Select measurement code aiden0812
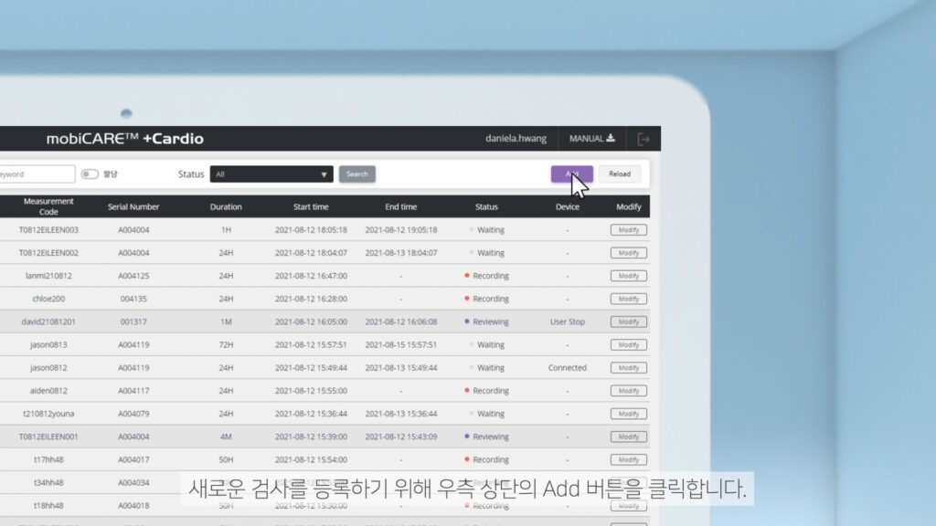936x526 pixels. (x=48, y=391)
